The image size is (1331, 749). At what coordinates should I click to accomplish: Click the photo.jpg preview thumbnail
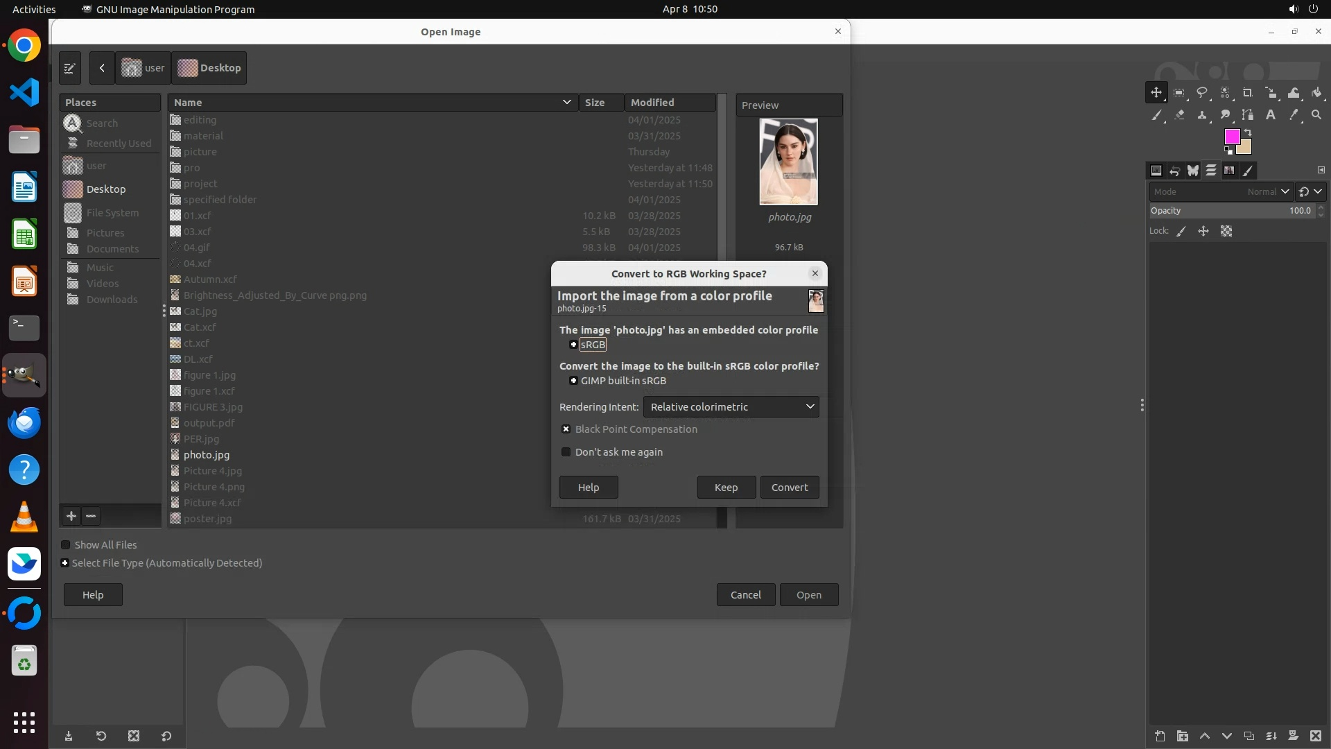(789, 162)
